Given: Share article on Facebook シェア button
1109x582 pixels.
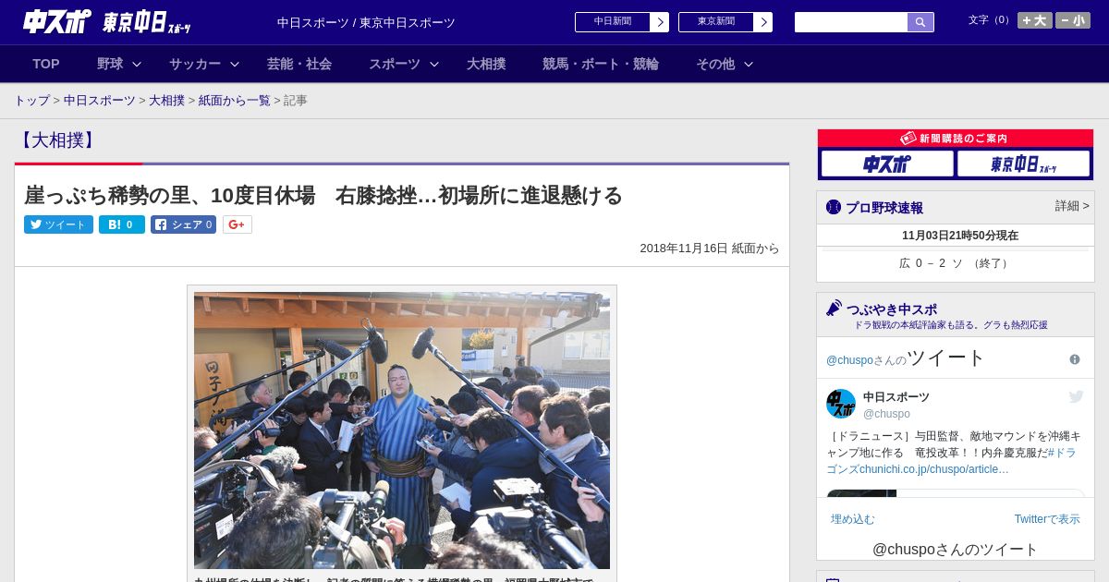Looking at the screenshot, I should [x=183, y=224].
